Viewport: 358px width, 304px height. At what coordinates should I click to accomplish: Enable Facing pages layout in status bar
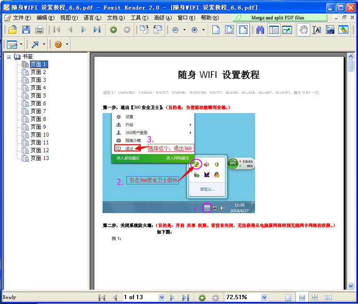coord(328,297)
